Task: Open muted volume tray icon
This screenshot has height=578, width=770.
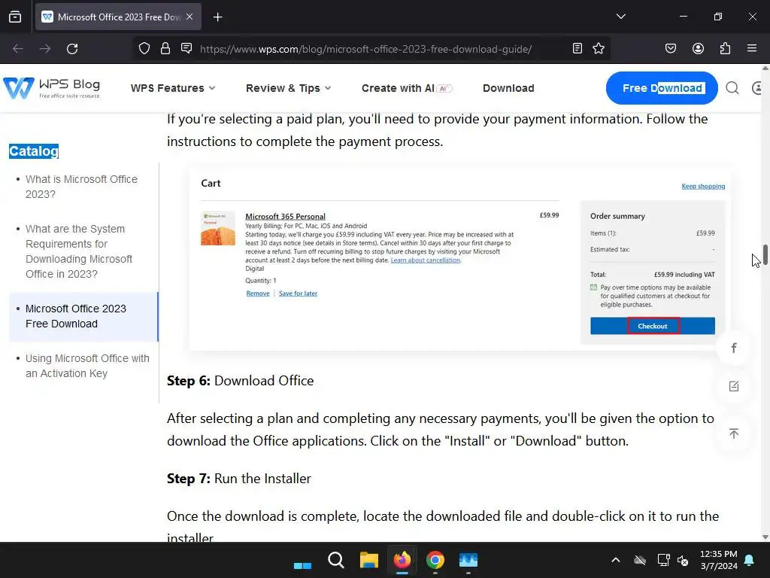Action: [x=683, y=560]
